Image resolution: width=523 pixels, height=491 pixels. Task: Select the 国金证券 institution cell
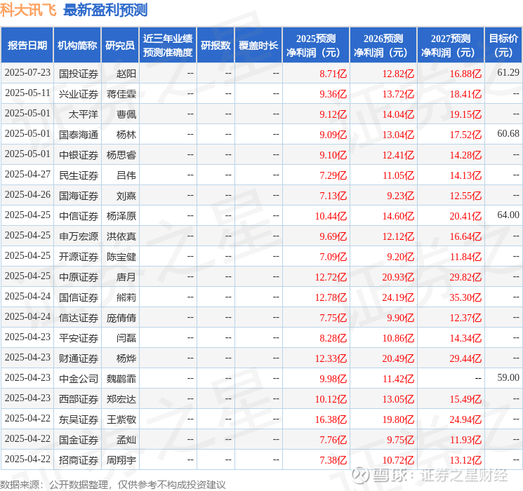79,440
